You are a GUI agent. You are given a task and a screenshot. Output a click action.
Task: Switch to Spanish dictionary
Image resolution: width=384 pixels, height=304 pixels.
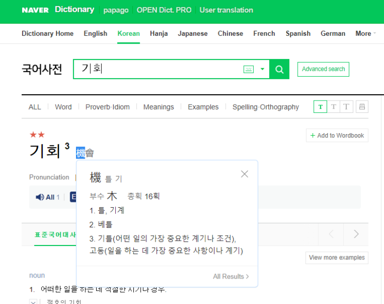coord(298,33)
